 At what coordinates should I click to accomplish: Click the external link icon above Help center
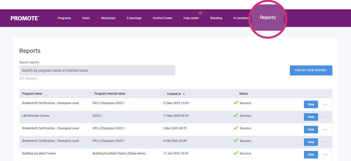click(200, 13)
